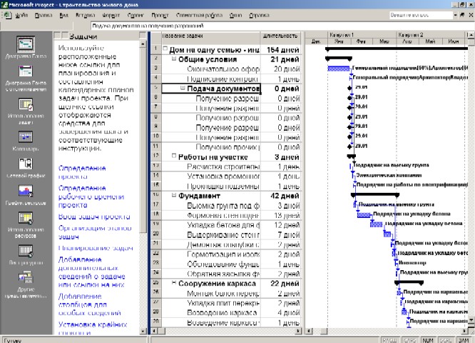Follow the Определение рабочего времени проекта link

(91, 197)
